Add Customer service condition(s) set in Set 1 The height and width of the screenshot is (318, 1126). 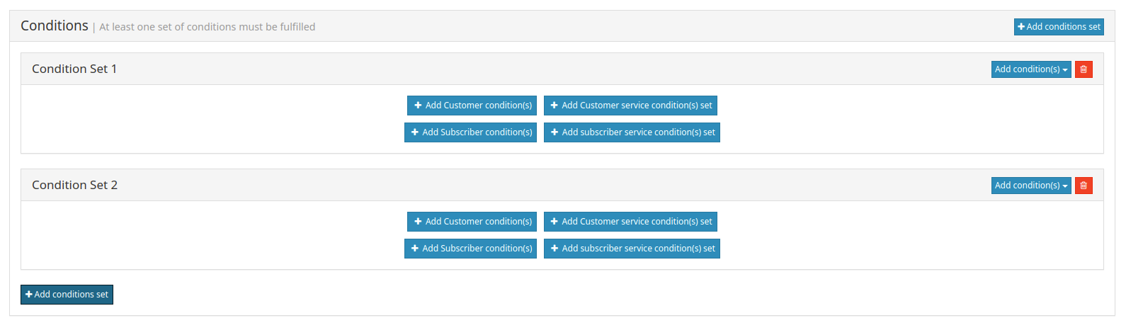630,106
